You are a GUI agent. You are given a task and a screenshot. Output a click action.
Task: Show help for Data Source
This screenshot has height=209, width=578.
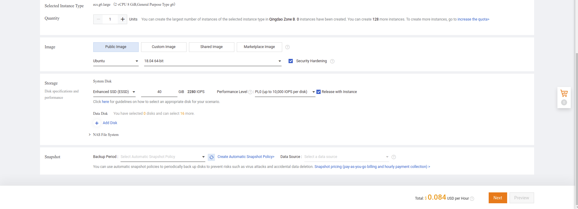[x=394, y=157]
